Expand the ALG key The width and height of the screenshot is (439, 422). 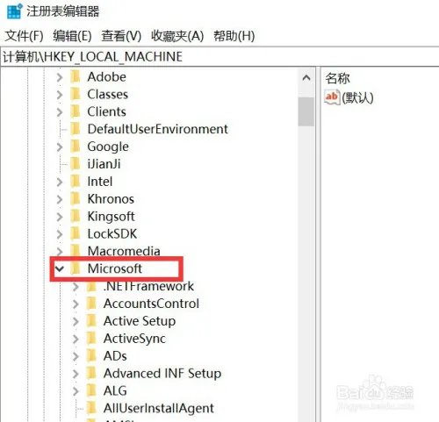[x=76, y=391]
